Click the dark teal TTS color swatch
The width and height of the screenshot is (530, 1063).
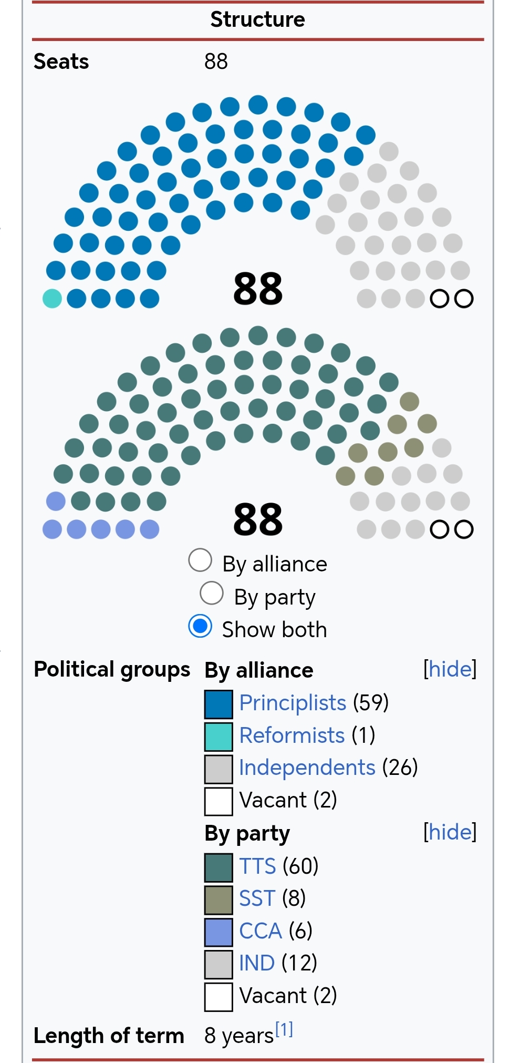click(219, 867)
